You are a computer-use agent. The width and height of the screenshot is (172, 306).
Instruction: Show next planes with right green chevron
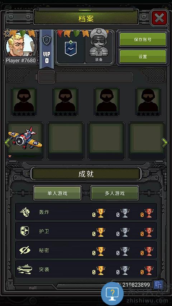click(164, 143)
